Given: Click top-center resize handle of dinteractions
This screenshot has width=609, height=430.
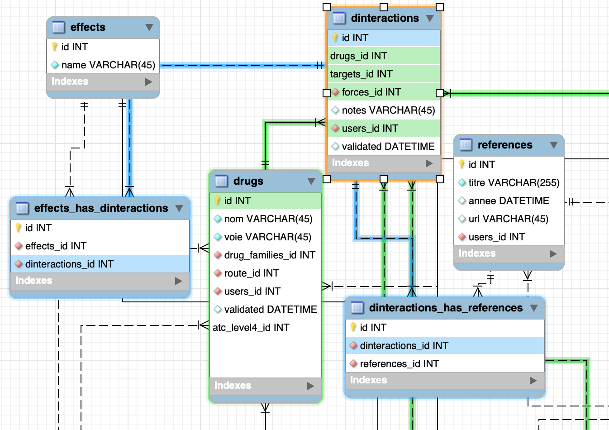Looking at the screenshot, I should coord(384,7).
